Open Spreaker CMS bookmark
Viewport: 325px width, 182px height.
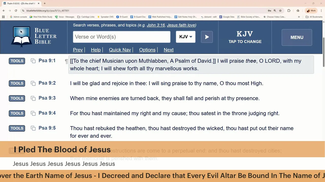(x=105, y=17)
